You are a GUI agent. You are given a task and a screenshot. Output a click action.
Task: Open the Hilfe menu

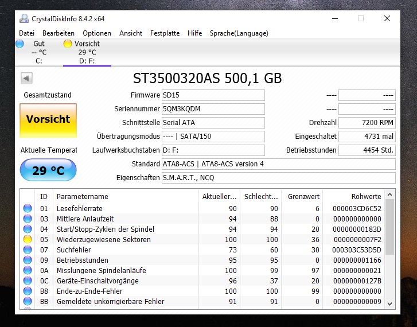point(194,33)
